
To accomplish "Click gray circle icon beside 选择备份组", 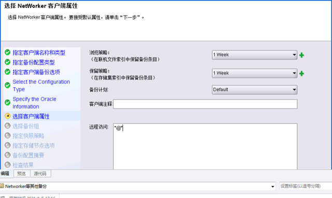I will pyautogui.click(x=7, y=125).
